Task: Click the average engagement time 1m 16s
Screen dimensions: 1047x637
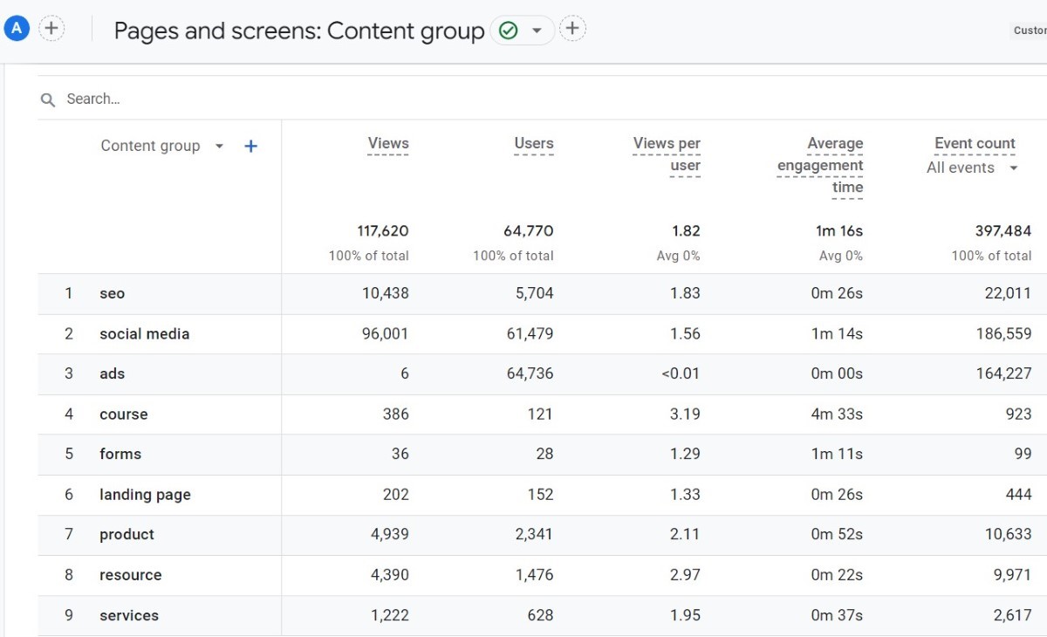Action: tap(838, 231)
